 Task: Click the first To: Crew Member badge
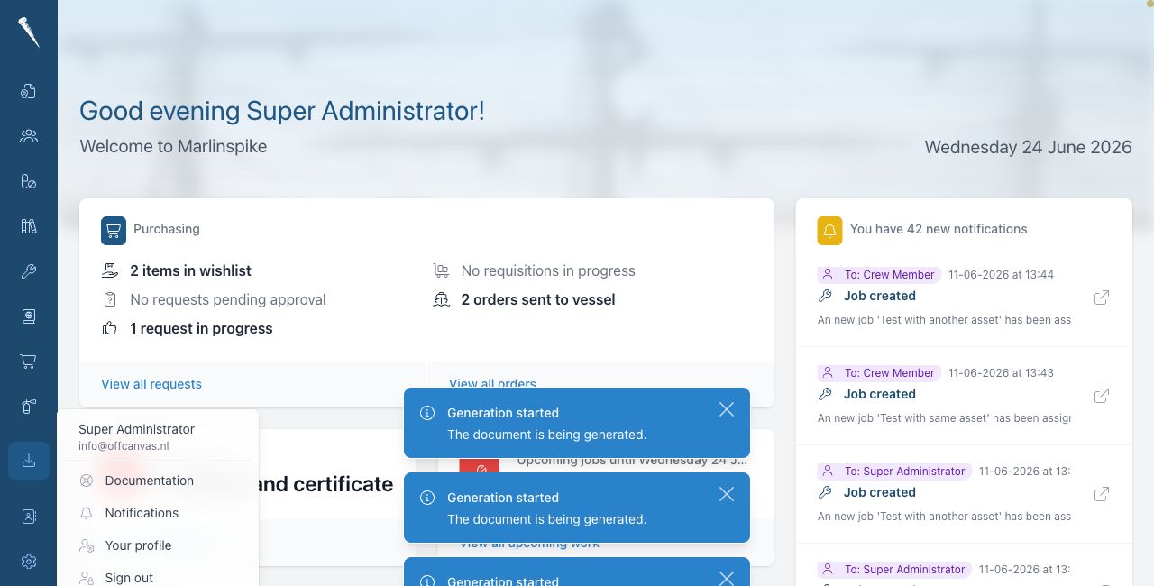click(x=879, y=274)
